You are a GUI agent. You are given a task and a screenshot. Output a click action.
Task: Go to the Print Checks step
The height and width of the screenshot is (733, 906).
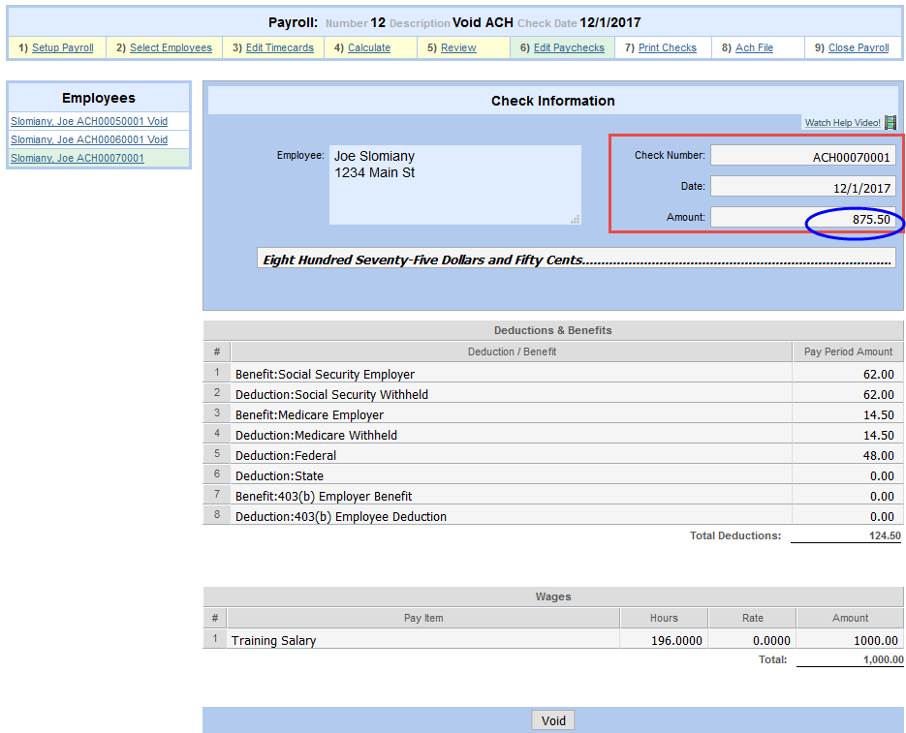coord(668,48)
